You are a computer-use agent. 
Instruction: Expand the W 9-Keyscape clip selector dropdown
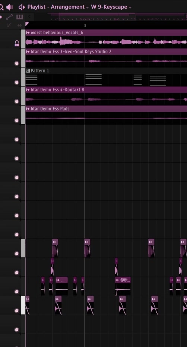click(130, 7)
